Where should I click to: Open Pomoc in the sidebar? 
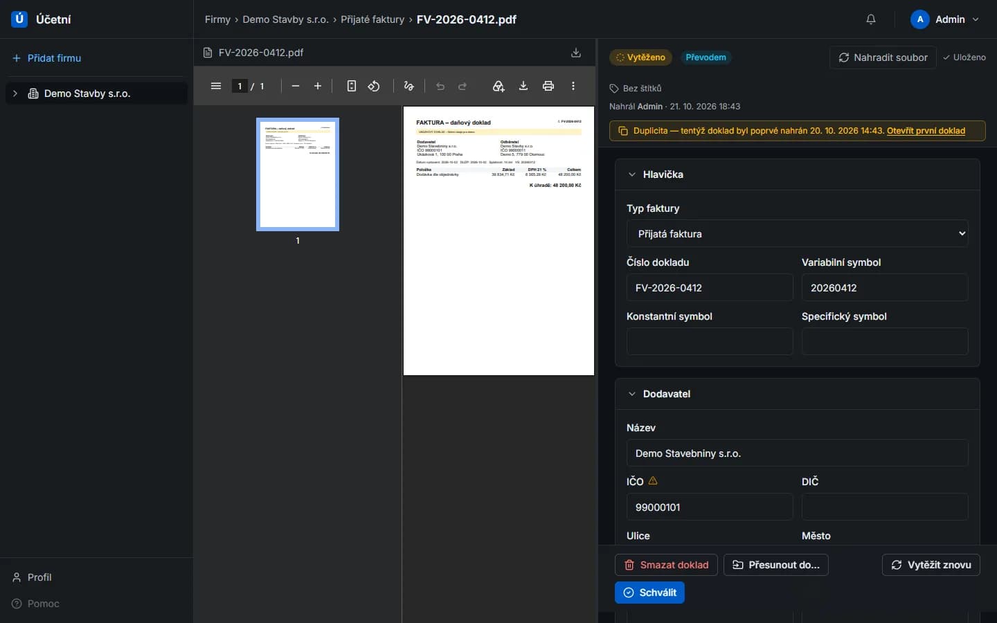point(35,604)
